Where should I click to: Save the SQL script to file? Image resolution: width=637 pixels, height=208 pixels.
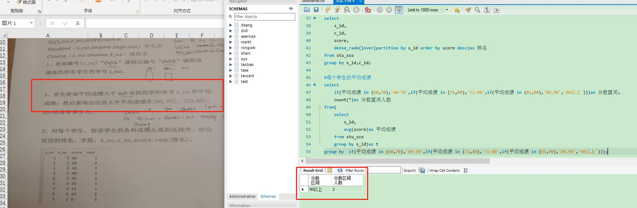(316, 10)
